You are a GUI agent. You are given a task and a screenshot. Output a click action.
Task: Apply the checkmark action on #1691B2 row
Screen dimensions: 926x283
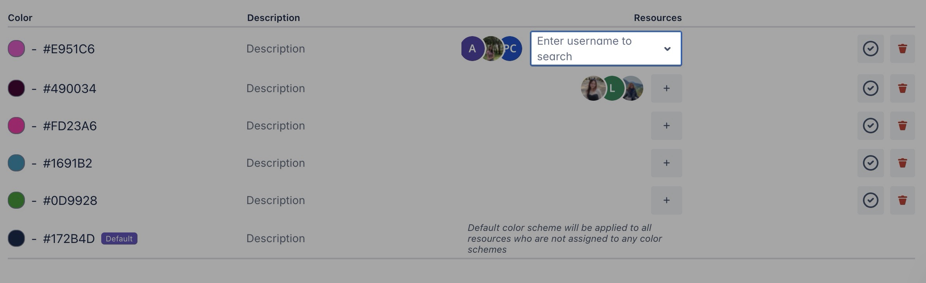click(x=870, y=163)
